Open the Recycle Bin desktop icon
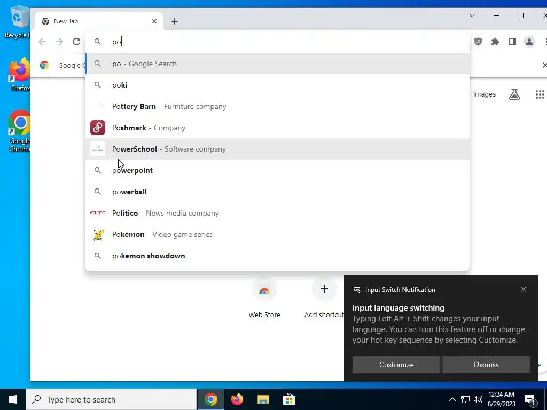Viewport: 547px width, 410px height. (18, 22)
